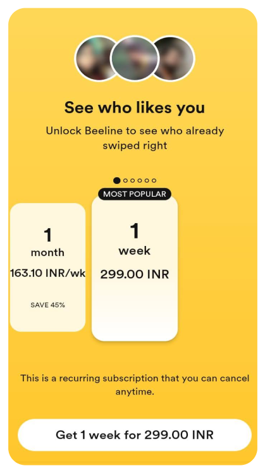The image size is (265, 473).
Task: Tap the middle blurred profile photo
Action: 134,59
